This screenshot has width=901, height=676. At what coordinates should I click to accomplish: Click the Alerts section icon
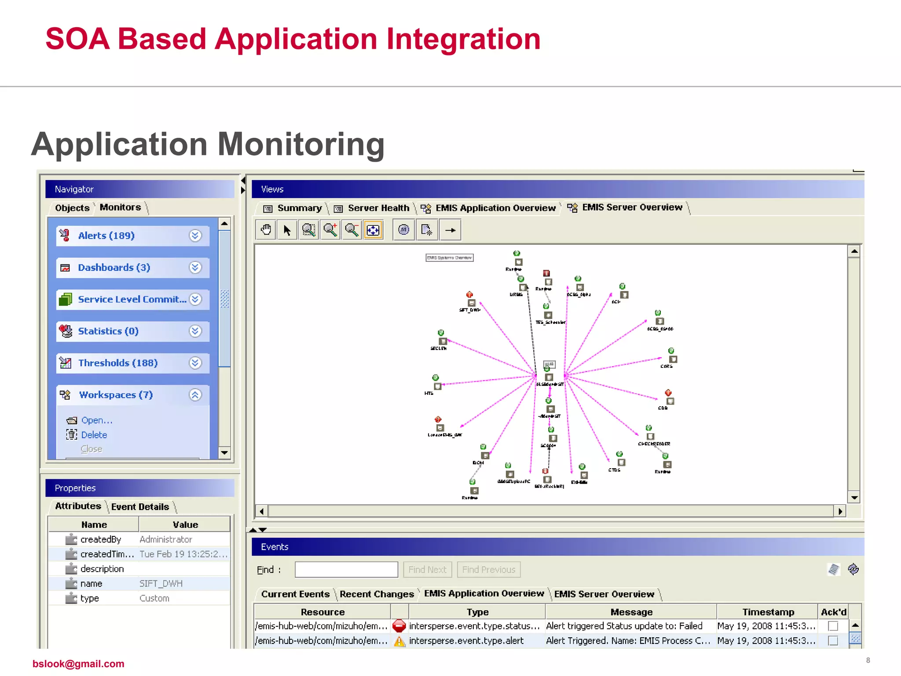click(x=65, y=235)
